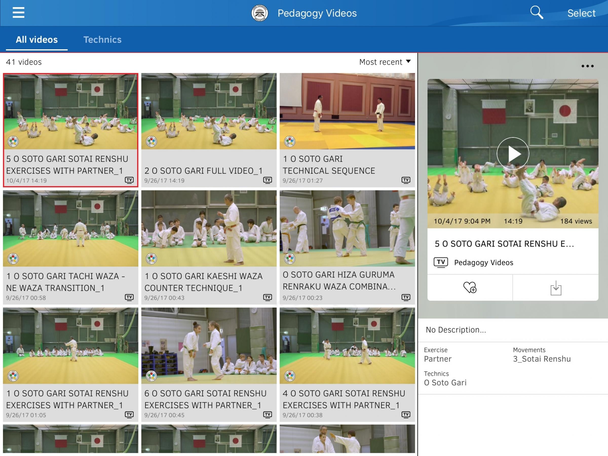The height and width of the screenshot is (456, 608).
Task: Play the selected video preview
Action: point(513,154)
